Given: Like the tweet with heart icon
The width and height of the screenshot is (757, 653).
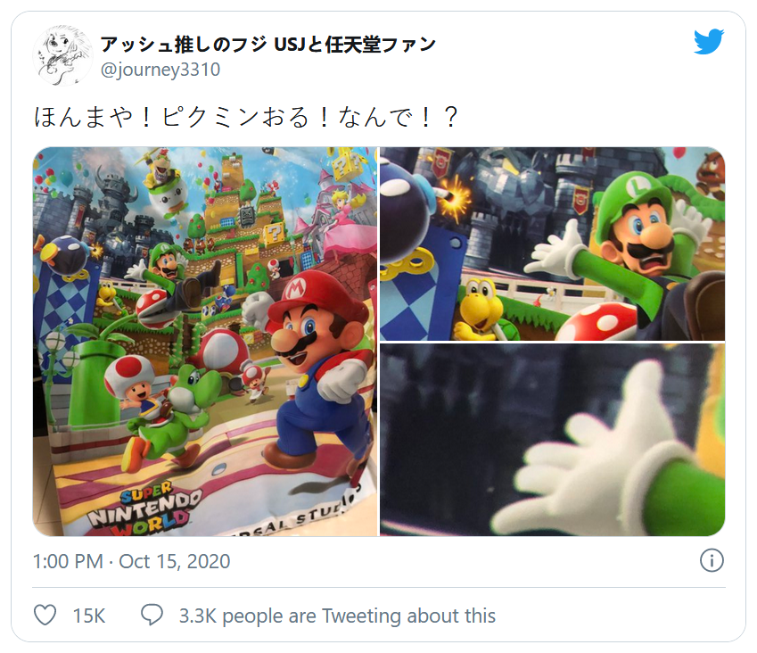Looking at the screenshot, I should [x=45, y=616].
